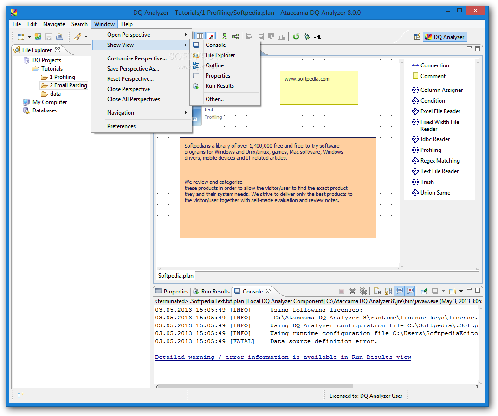This screenshot has height=416, width=498.
Task: Click the Display Selected Console monitor icon
Action: pos(435,291)
